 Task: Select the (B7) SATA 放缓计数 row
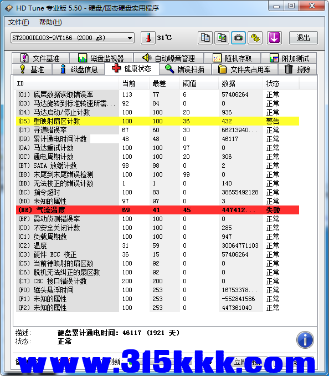click(157, 166)
